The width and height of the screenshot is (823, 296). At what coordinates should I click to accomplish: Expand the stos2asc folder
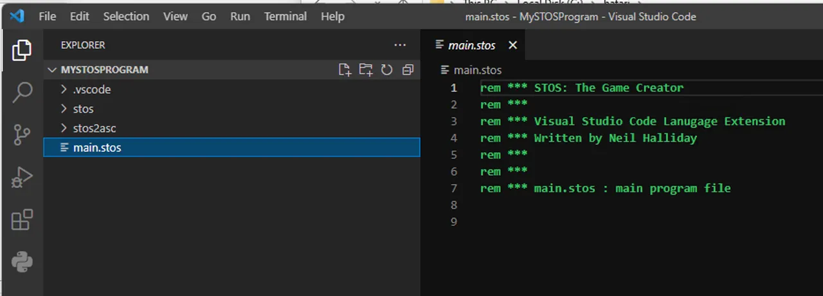(x=231, y=128)
